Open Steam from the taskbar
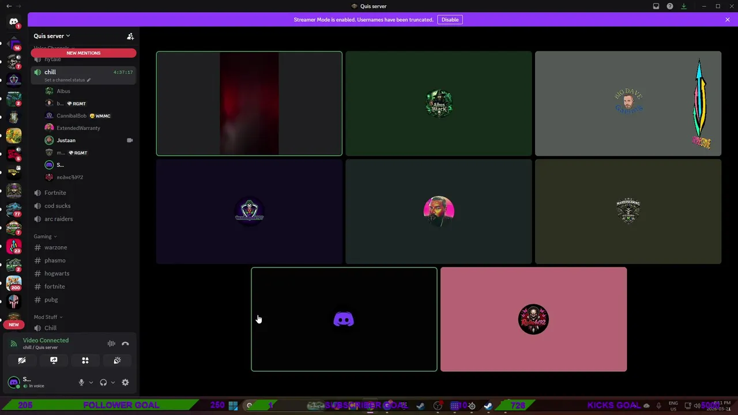 [488, 406]
